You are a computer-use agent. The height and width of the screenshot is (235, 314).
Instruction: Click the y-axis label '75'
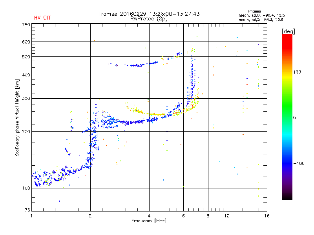(27, 210)
